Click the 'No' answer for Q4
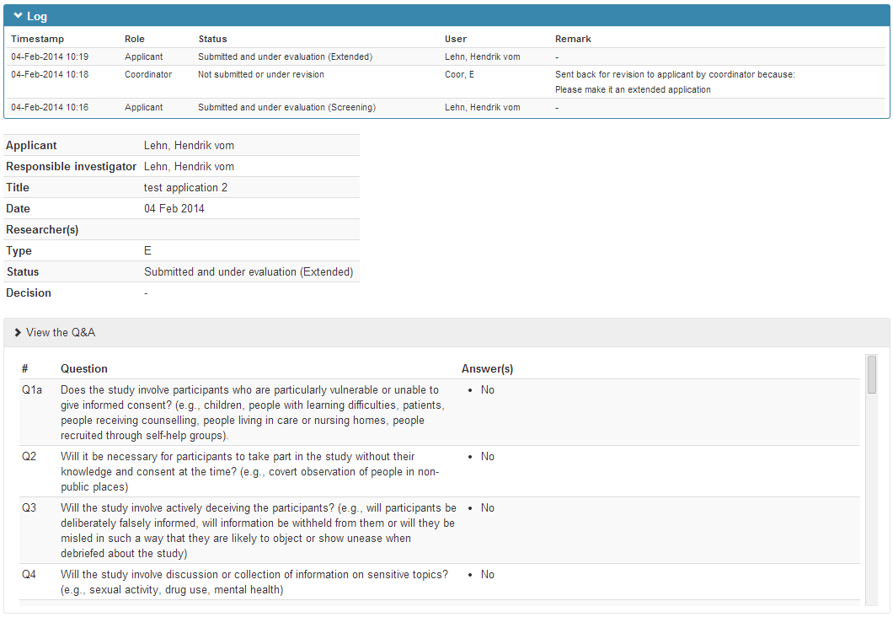Image resolution: width=893 pixels, height=617 pixels. point(488,574)
